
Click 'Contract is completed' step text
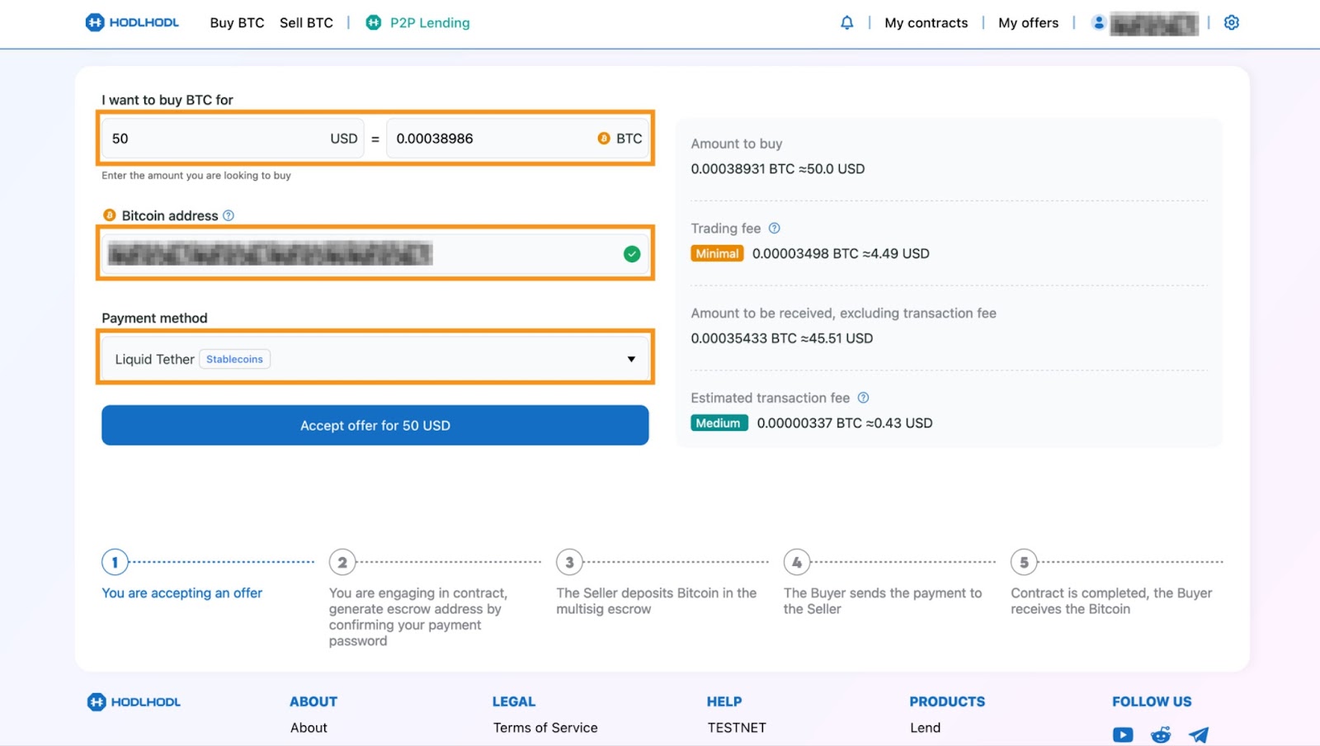tap(1111, 601)
